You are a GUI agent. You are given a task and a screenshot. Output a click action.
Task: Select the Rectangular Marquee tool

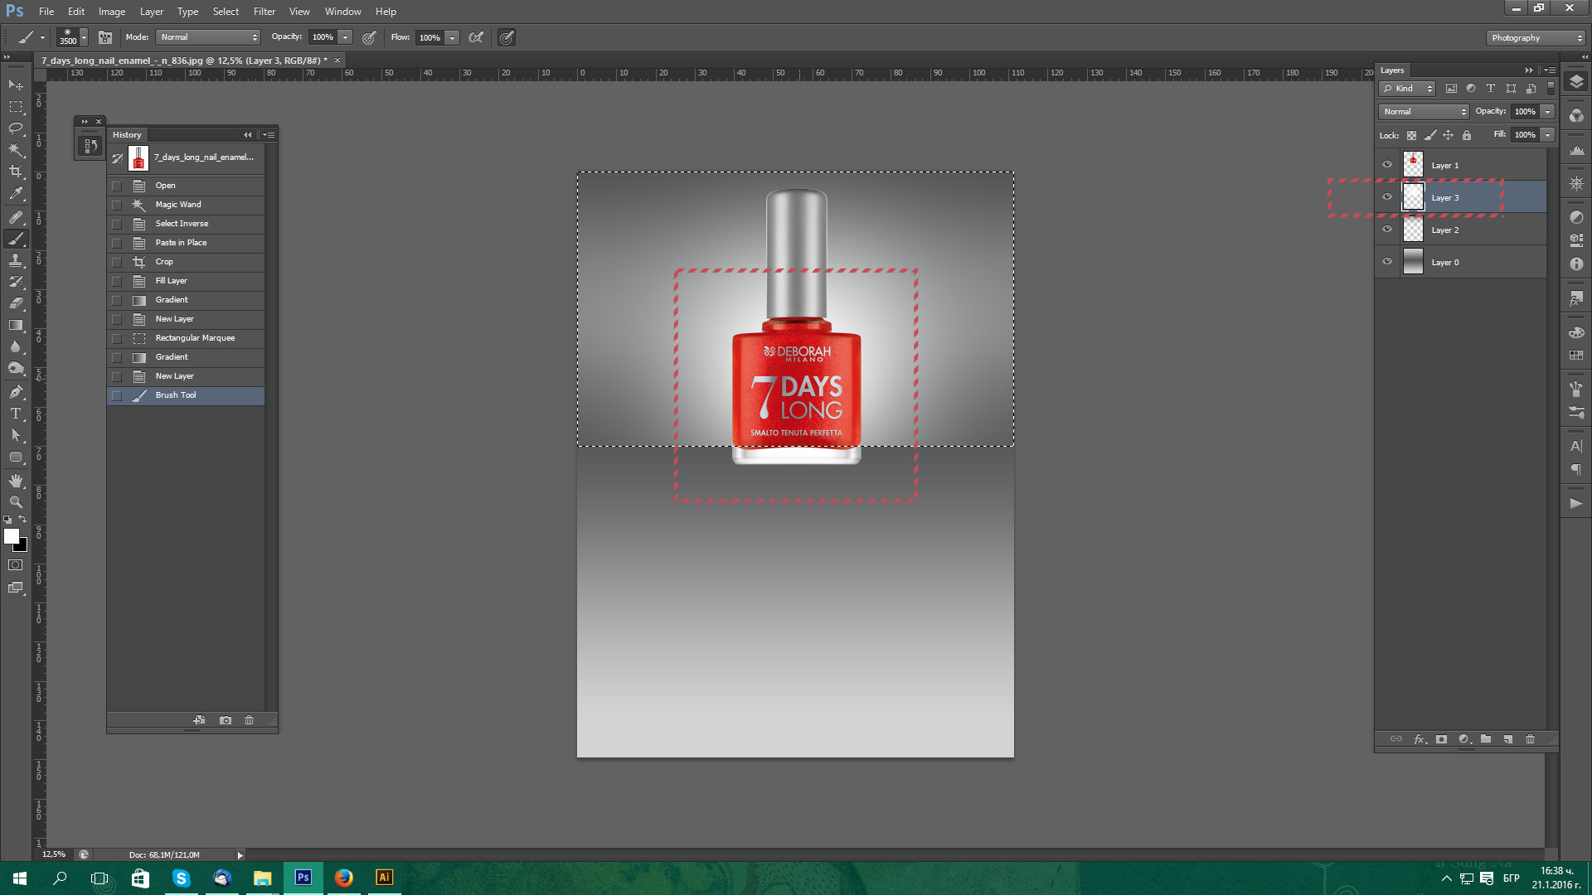[16, 106]
